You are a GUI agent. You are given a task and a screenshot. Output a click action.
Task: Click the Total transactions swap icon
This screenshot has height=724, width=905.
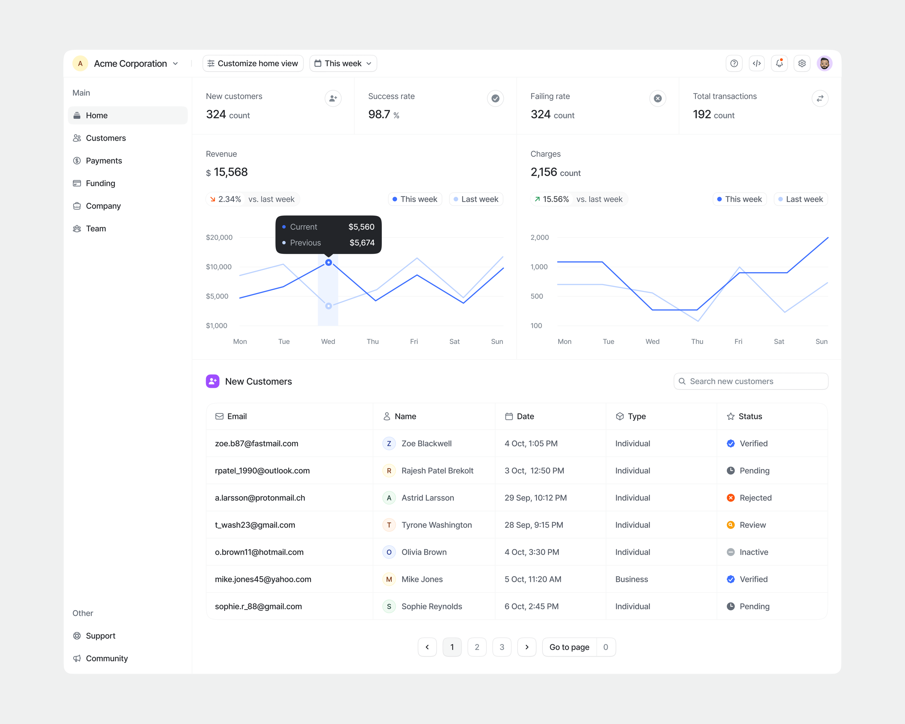820,98
